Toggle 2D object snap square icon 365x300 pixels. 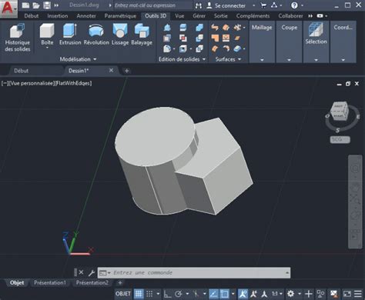pos(225,294)
